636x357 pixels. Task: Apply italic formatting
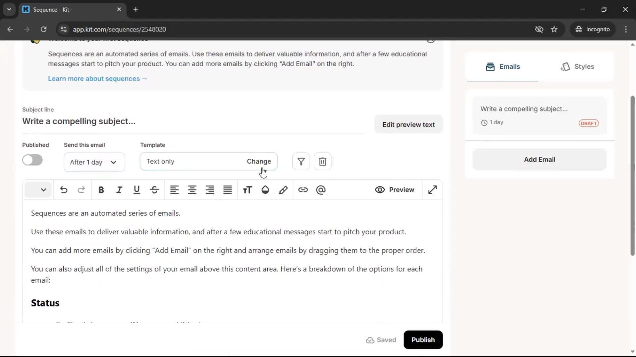coord(119,190)
